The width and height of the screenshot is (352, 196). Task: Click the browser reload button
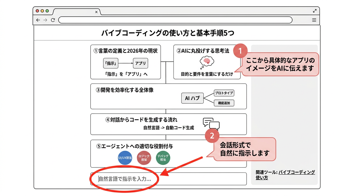53,20
